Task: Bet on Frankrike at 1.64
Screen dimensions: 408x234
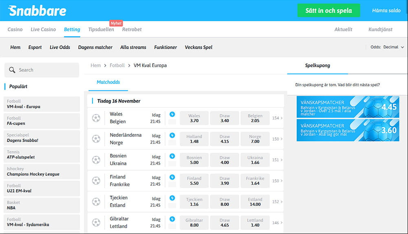Action: pyautogui.click(x=255, y=181)
